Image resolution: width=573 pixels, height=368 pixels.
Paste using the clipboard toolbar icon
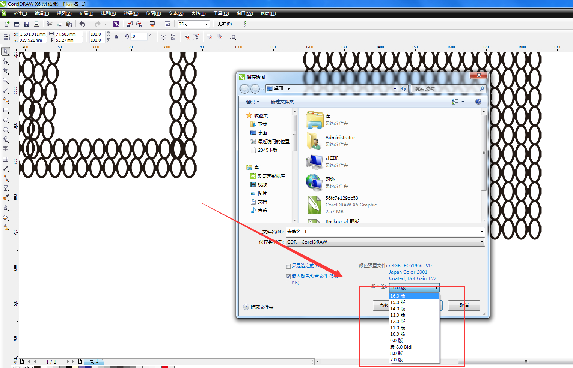[69, 24]
